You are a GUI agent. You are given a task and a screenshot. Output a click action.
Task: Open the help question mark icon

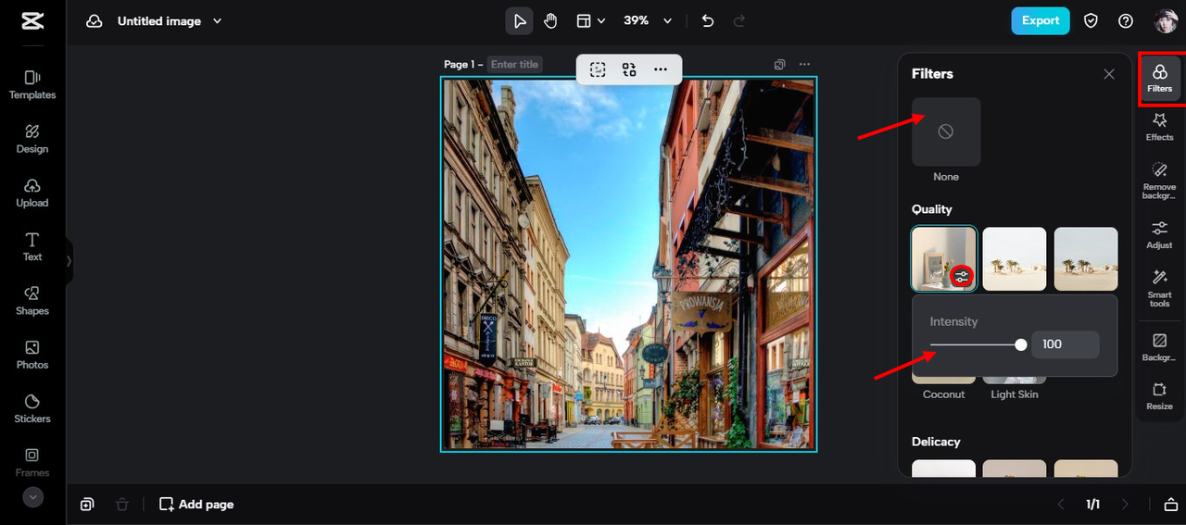pos(1126,21)
